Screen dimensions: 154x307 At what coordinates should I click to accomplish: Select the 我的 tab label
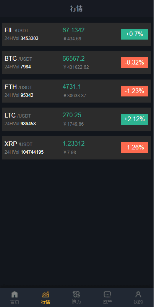coord(138,302)
